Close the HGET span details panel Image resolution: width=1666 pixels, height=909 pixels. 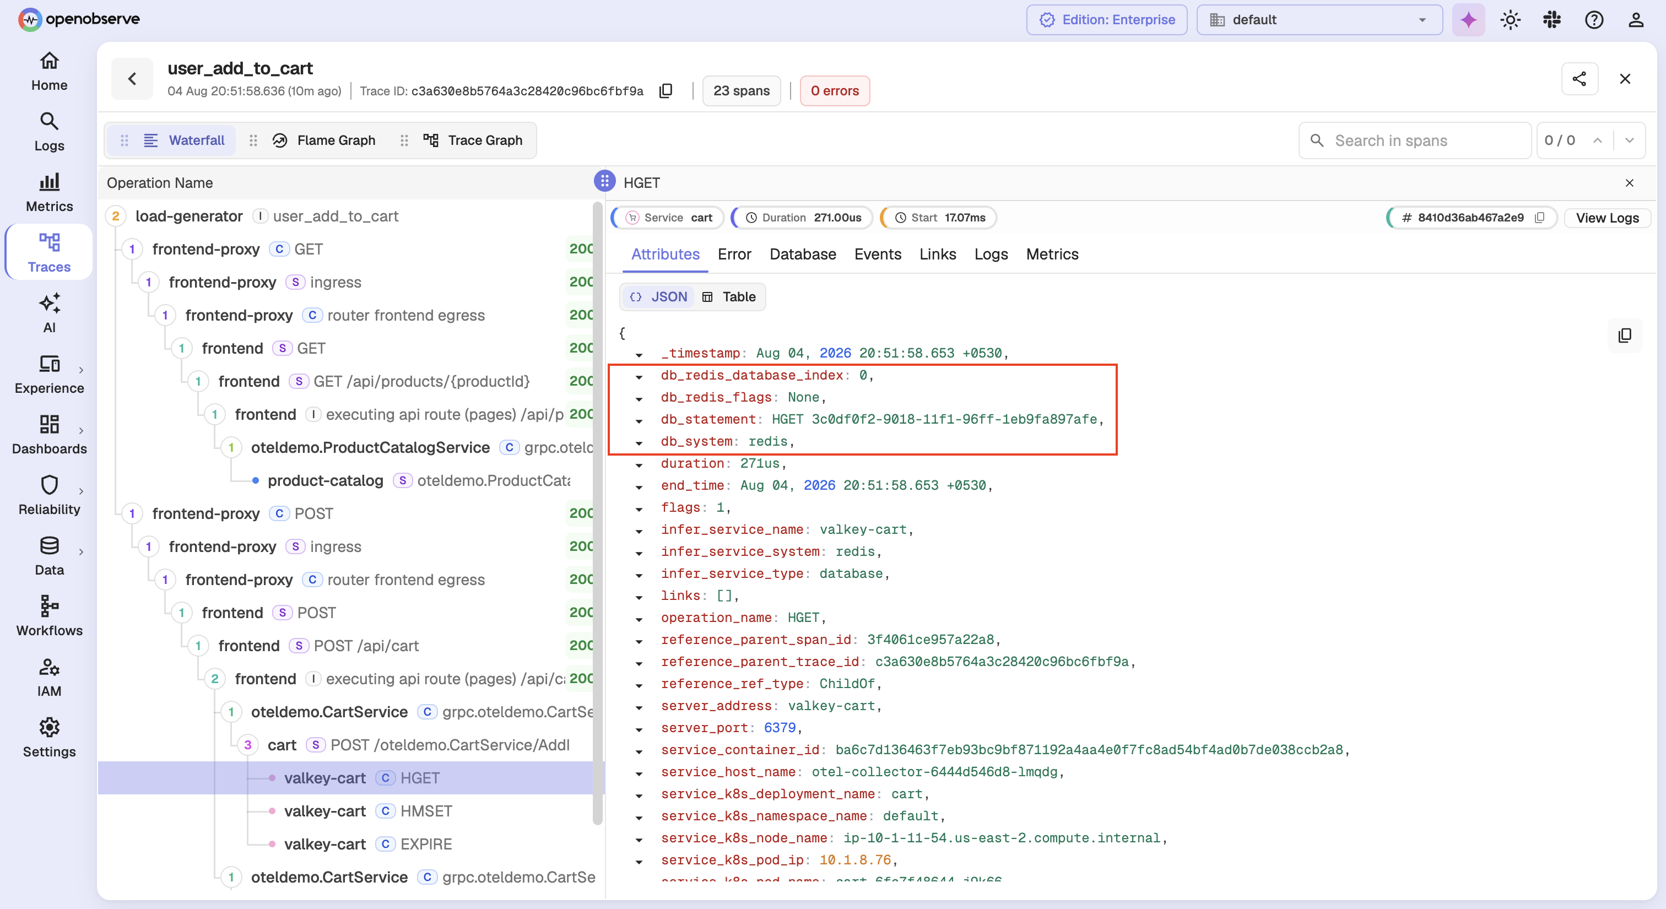[1629, 183]
